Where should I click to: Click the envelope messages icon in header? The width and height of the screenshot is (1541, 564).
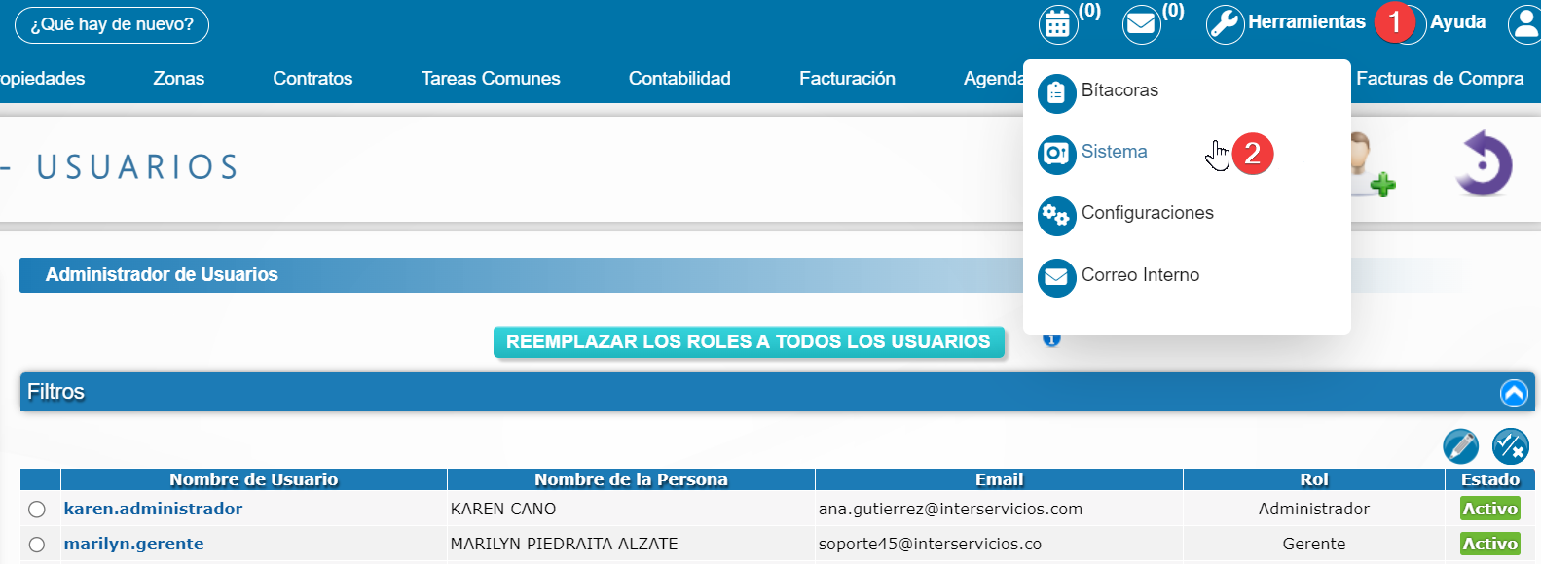click(1141, 25)
